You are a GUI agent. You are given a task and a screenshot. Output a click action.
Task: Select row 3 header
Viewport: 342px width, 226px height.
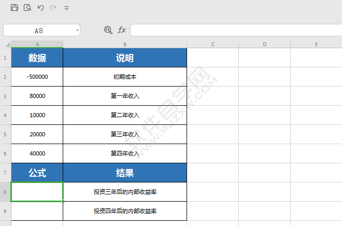coord(5,96)
